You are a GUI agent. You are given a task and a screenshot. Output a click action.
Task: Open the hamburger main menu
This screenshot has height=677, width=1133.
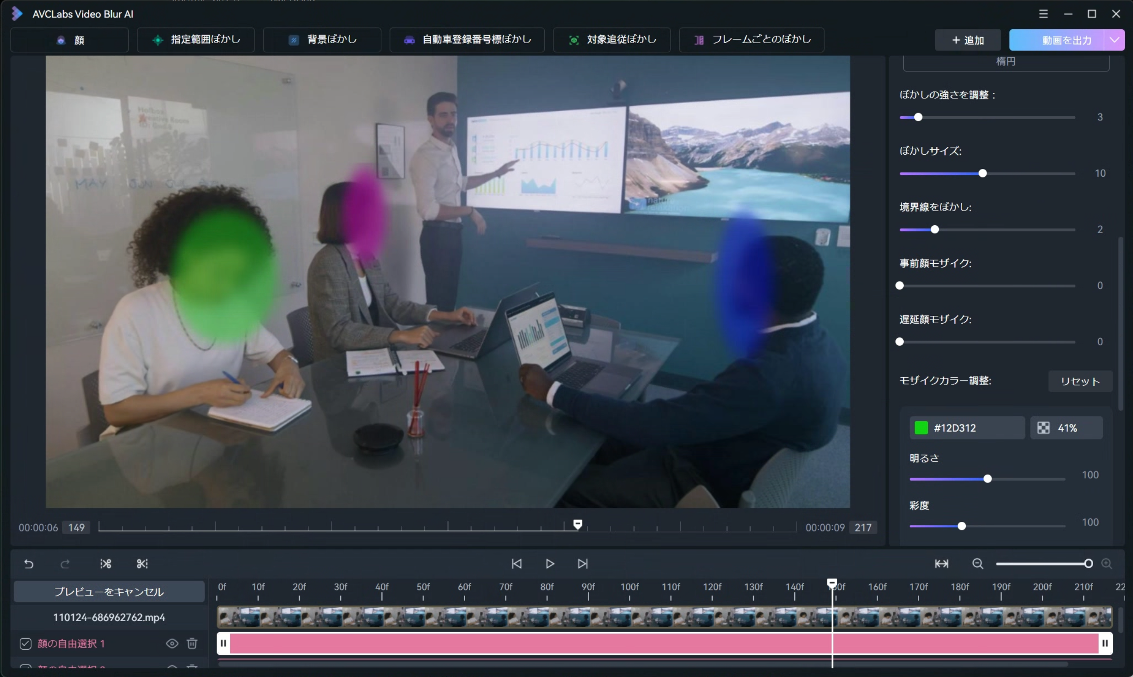[x=1043, y=14]
